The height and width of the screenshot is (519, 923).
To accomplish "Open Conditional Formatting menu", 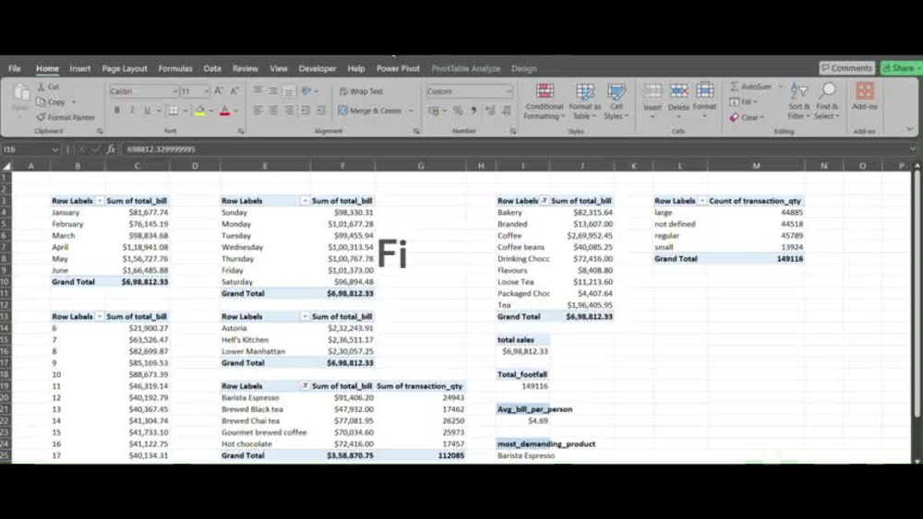I will [545, 101].
